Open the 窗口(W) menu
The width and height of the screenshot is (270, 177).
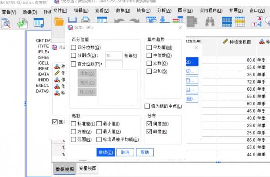coord(257,11)
